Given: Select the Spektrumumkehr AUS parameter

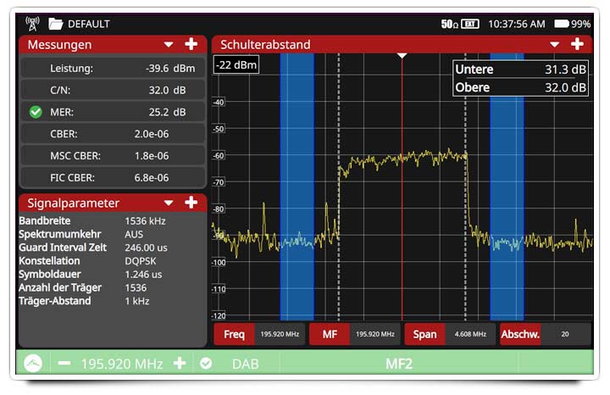Looking at the screenshot, I should [81, 234].
